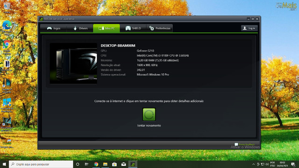Open File Explorer from the taskbar
The width and height of the screenshot is (299, 168).
(105, 164)
